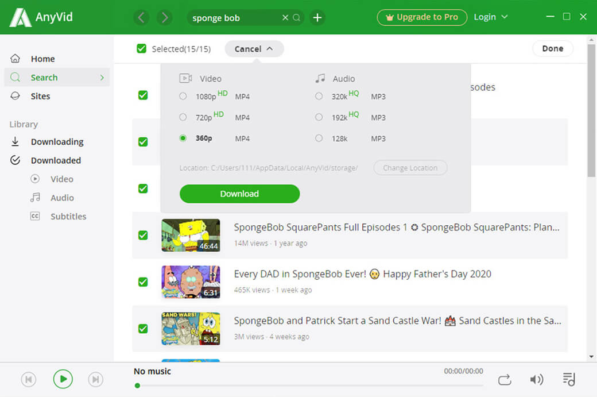Mute the volume speaker icon
Screen dimensions: 597x397
tap(537, 379)
